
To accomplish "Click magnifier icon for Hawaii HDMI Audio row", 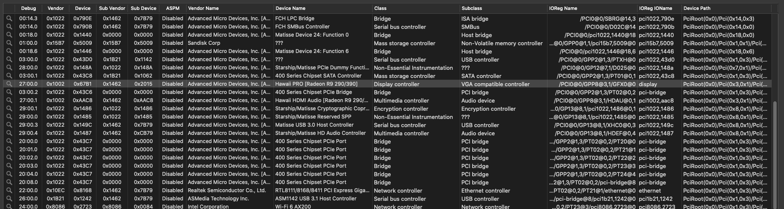I will pyautogui.click(x=9, y=100).
